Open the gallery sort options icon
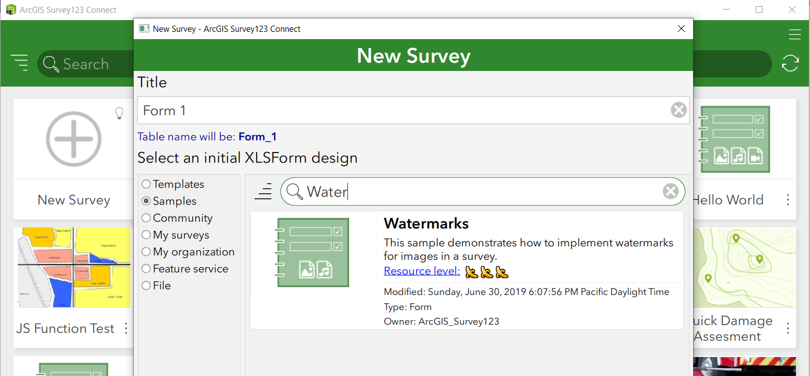 (20, 63)
